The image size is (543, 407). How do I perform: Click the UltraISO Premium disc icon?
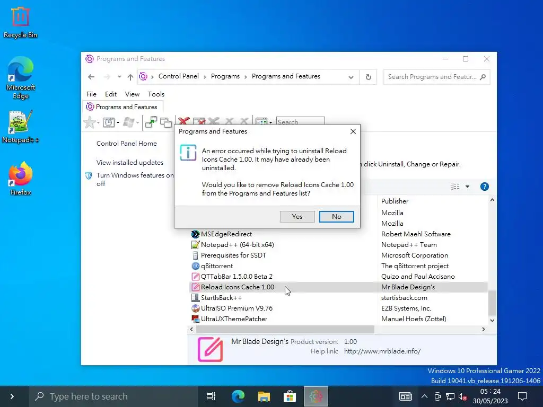(x=195, y=308)
